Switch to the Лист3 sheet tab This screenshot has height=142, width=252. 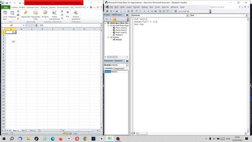33,131
